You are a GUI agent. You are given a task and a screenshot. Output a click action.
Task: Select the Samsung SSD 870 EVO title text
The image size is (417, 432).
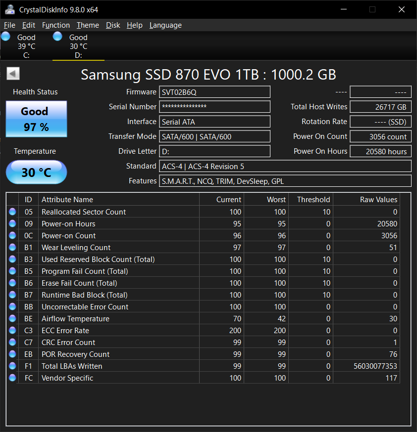208,74
